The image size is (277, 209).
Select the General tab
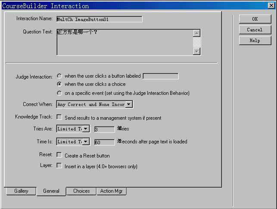[51, 191]
